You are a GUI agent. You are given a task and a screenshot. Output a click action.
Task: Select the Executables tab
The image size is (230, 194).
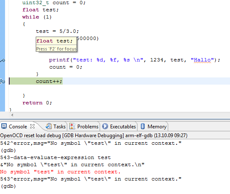[x=119, y=126]
